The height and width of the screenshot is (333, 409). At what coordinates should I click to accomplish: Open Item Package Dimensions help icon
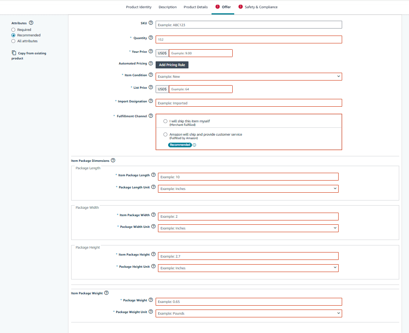[x=113, y=160]
